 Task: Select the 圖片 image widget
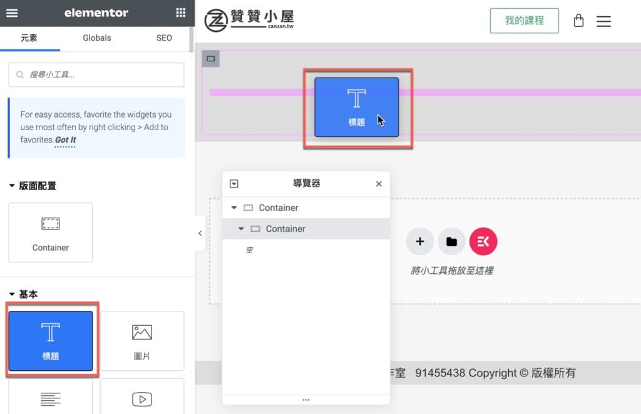click(142, 341)
